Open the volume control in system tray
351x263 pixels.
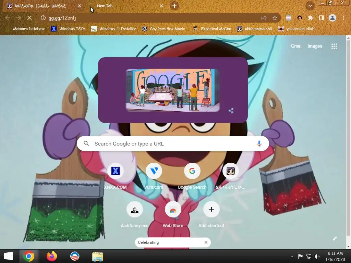tap(317, 256)
